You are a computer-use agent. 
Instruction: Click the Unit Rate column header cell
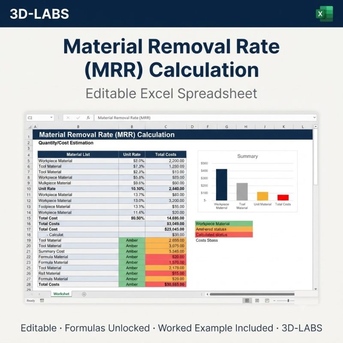coord(132,154)
